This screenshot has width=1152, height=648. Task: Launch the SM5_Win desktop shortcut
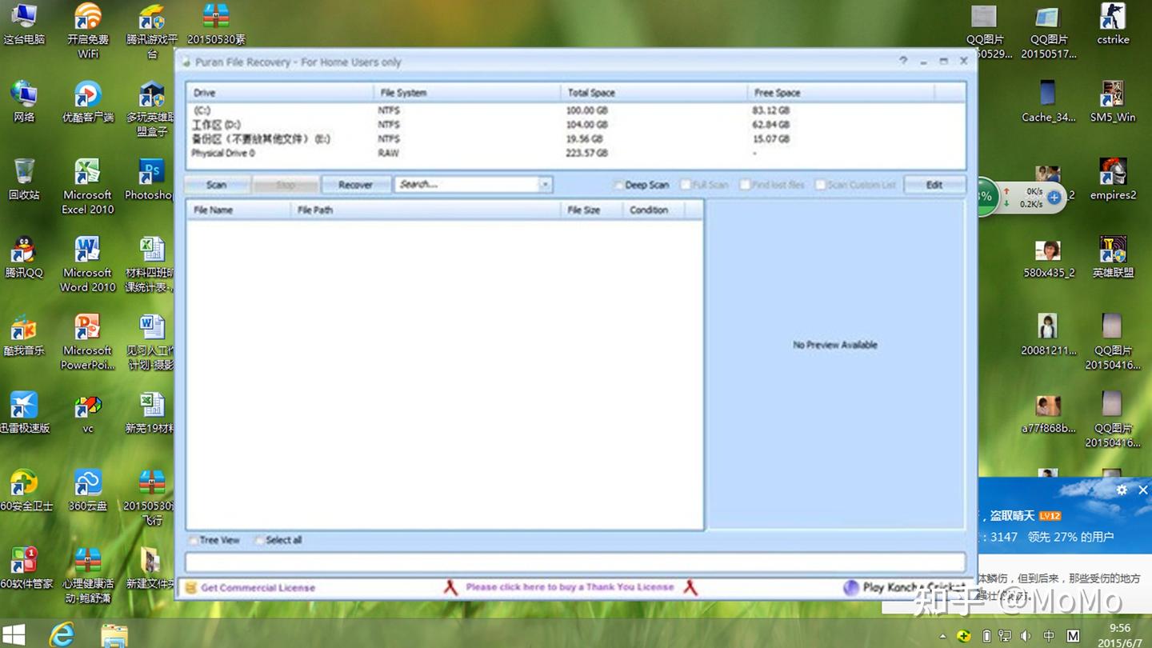coord(1113,102)
